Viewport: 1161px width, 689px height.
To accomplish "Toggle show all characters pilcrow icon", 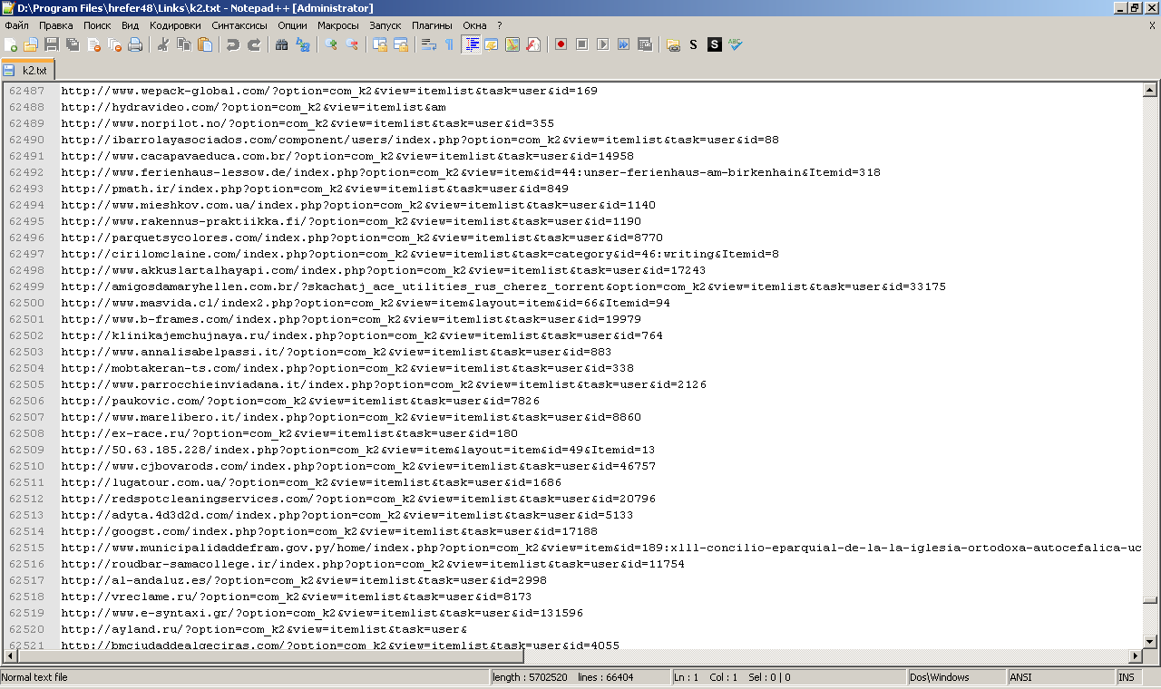I will [x=449, y=44].
